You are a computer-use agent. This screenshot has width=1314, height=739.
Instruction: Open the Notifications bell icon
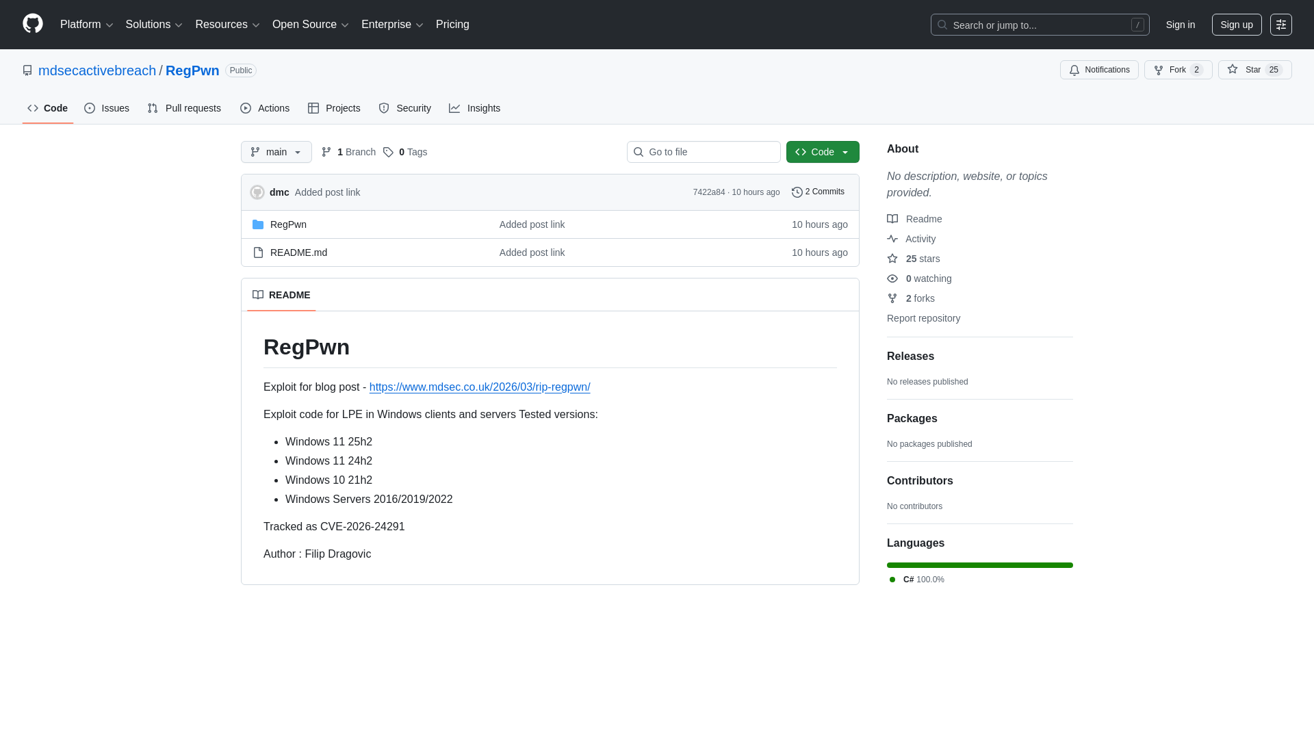(x=1074, y=70)
